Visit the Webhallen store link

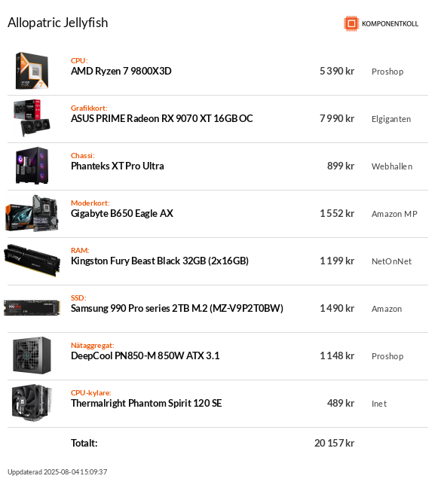[x=392, y=166]
